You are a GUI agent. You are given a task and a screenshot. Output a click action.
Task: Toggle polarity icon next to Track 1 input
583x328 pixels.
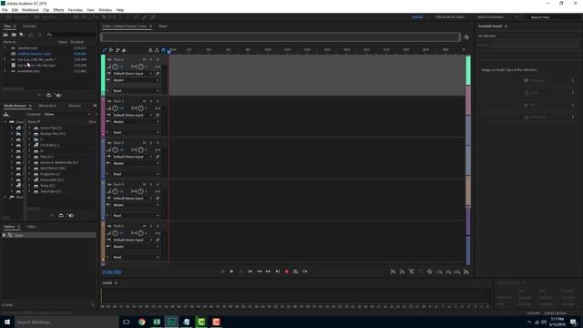tap(158, 74)
